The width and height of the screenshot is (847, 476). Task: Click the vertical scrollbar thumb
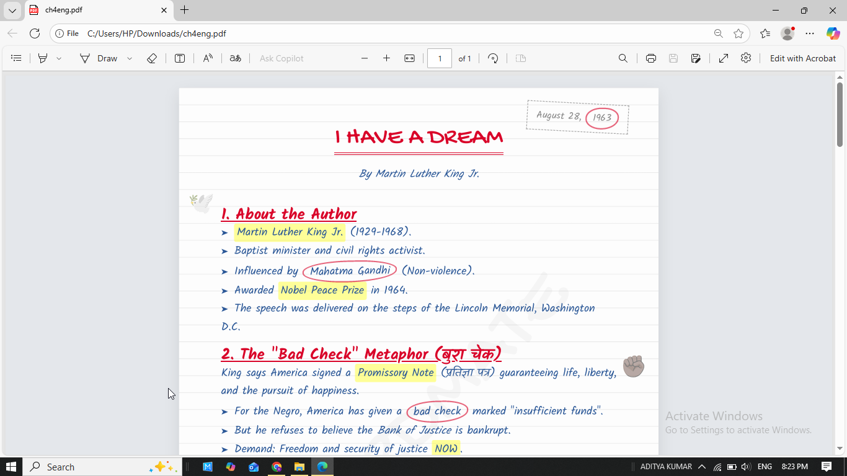[840, 115]
